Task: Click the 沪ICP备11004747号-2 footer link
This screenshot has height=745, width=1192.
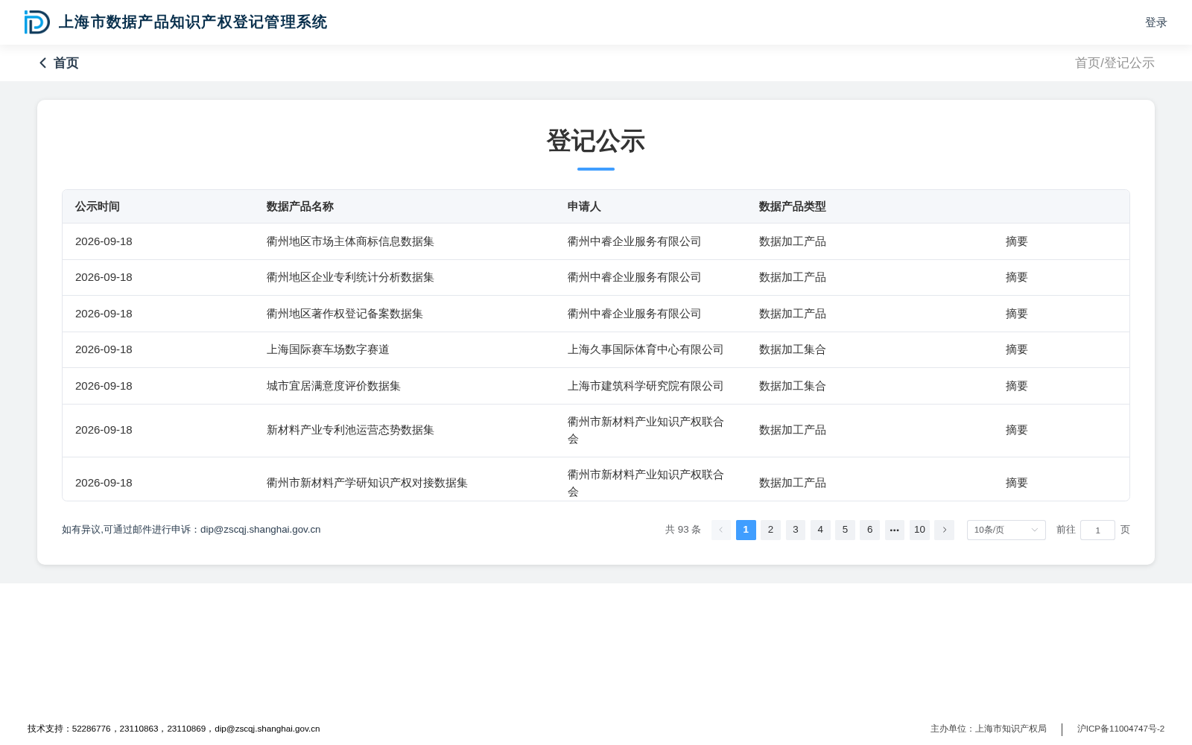Action: tap(1120, 729)
